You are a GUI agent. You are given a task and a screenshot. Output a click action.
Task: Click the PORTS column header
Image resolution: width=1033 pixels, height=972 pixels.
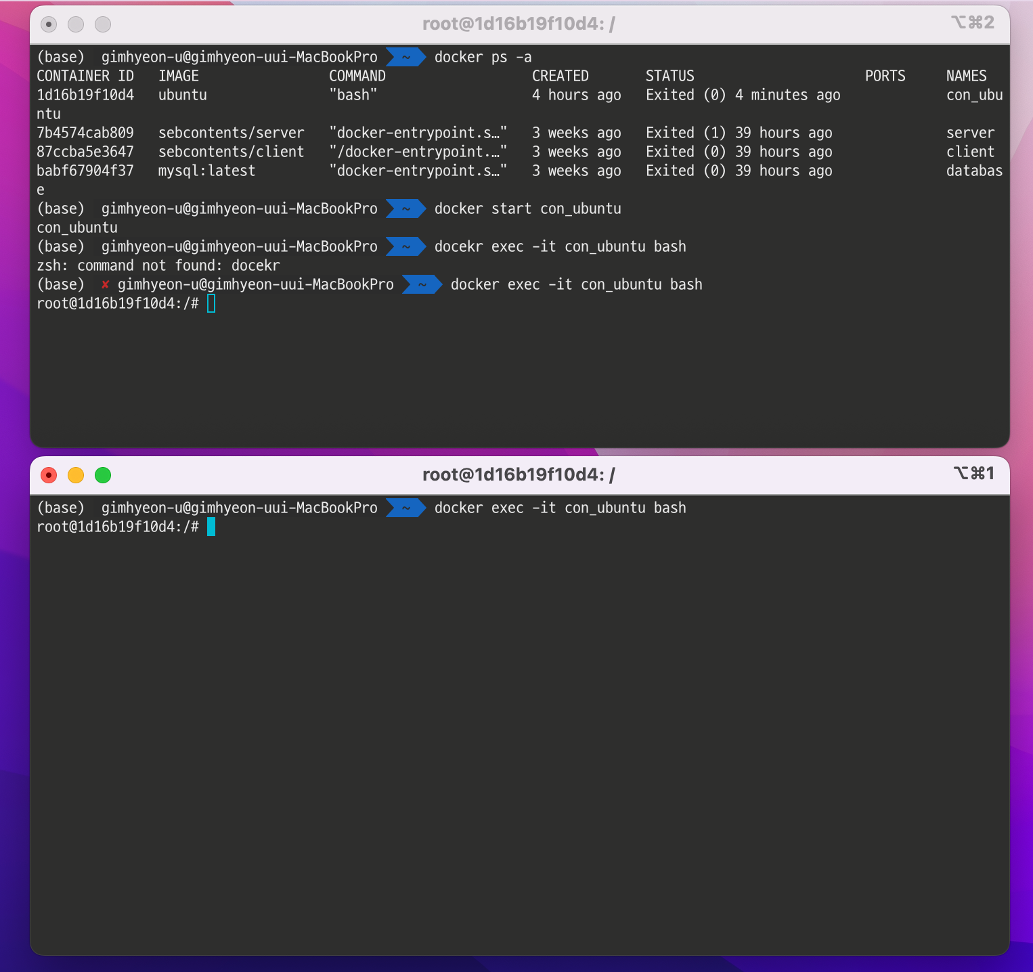[885, 76]
